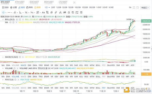This screenshot has height=94, width=152.
Task: Click the hide all drawings icon
Action: [x=77, y=12]
